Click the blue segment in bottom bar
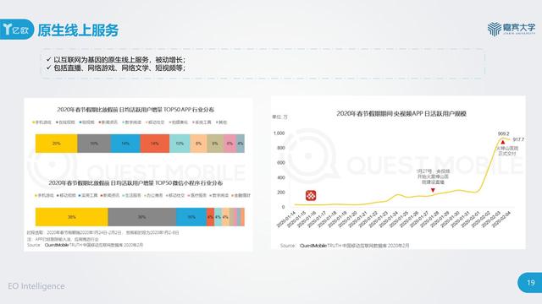542x304 pixels. point(191,217)
